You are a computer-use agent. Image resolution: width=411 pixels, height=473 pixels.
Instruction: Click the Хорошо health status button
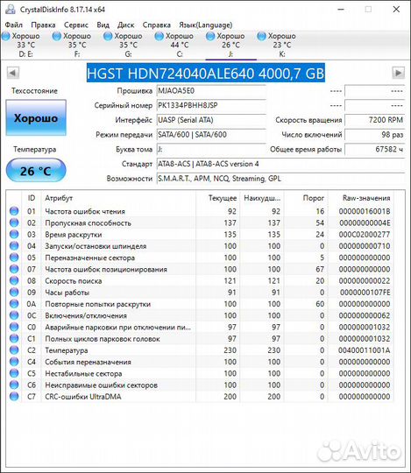[36, 117]
